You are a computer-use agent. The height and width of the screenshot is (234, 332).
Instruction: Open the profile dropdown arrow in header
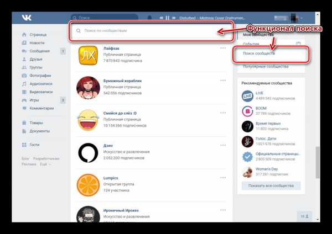tap(302, 18)
